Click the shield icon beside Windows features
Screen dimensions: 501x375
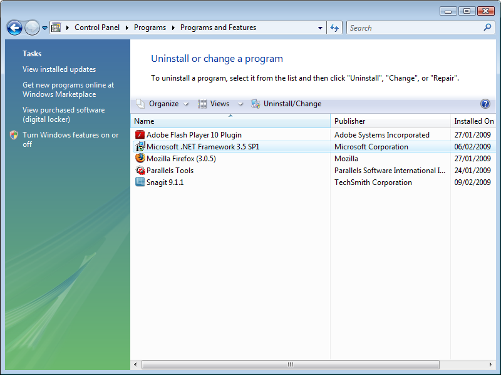pyautogui.click(x=14, y=135)
